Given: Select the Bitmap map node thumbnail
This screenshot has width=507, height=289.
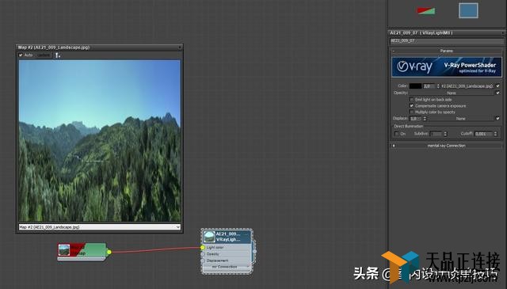Looking at the screenshot, I should point(64,250).
